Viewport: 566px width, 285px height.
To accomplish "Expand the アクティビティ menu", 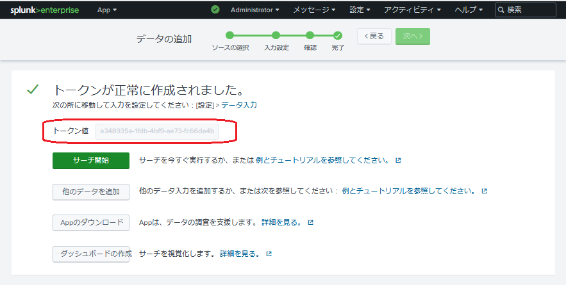I will [412, 10].
